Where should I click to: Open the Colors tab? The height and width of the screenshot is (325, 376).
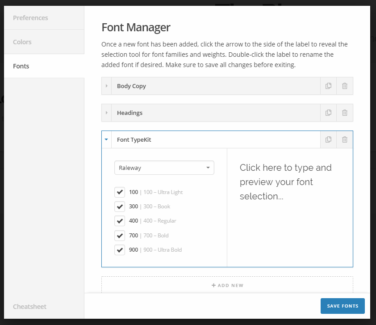click(44, 42)
